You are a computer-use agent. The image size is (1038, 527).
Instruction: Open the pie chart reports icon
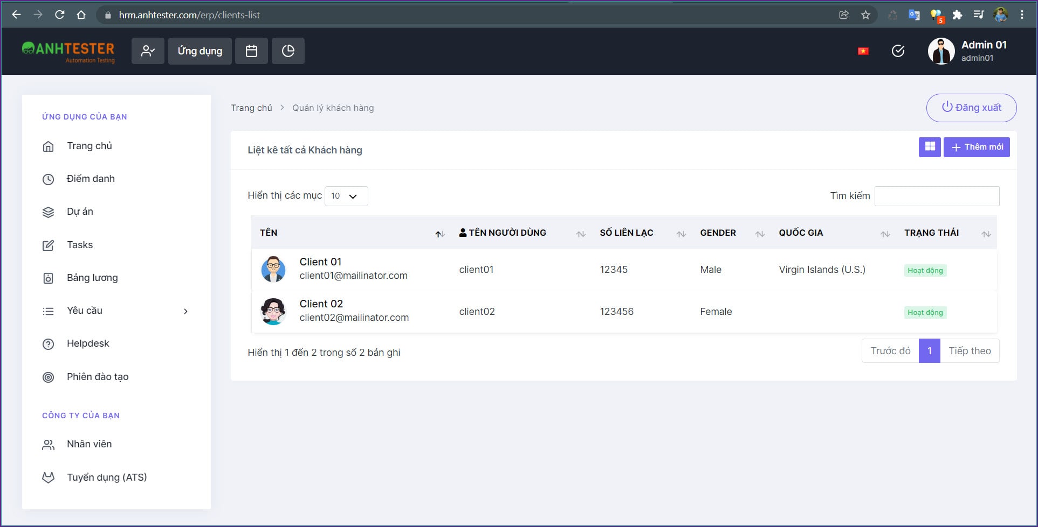288,51
